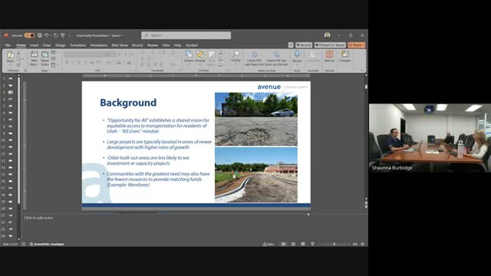Switch to the Transitions tab
Viewport: 491px width, 276px height.
click(77, 45)
